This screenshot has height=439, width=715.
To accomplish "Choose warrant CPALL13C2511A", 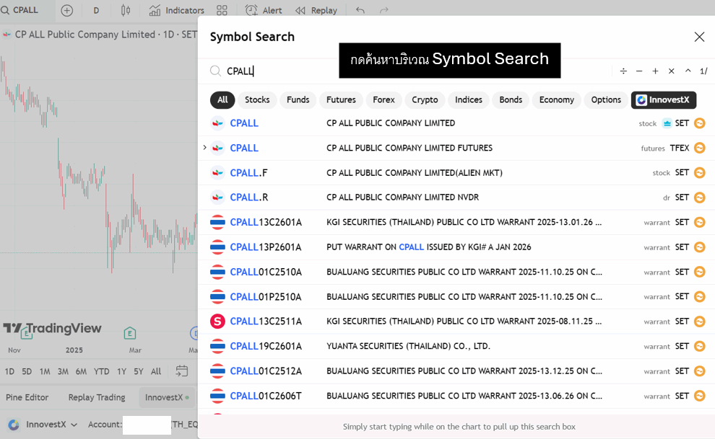I will (x=456, y=322).
